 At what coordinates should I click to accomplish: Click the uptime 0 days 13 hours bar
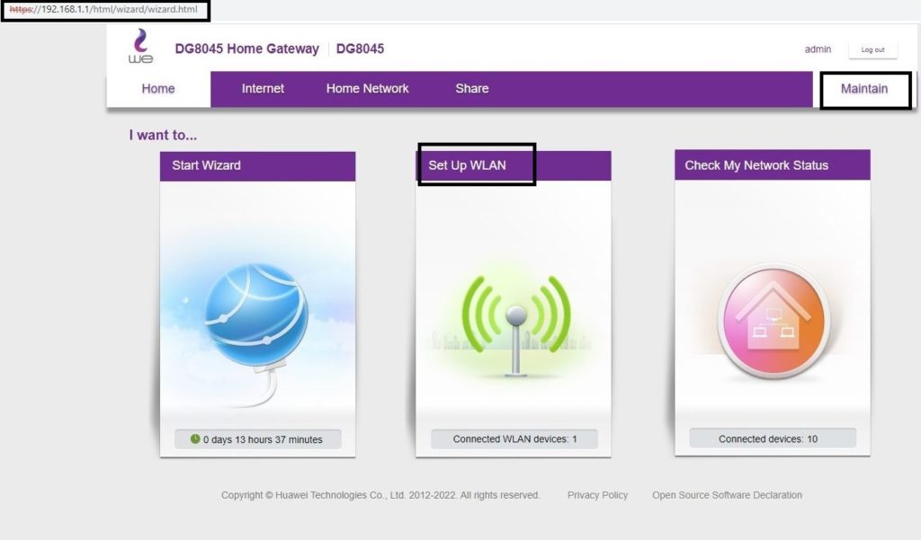tap(257, 439)
